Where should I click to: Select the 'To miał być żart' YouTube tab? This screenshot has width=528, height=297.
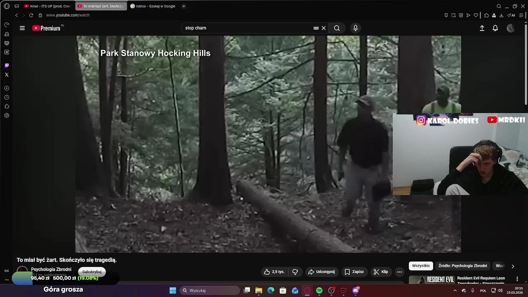(101, 6)
